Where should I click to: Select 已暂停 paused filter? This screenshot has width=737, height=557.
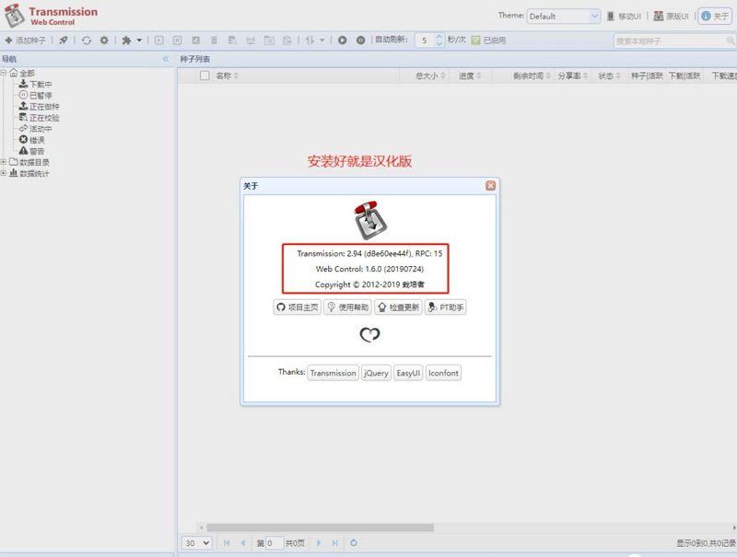(x=41, y=96)
